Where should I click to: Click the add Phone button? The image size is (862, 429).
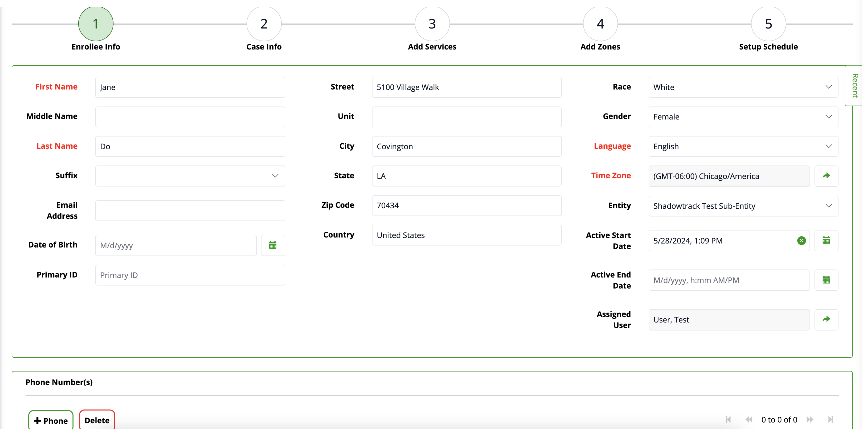click(51, 420)
